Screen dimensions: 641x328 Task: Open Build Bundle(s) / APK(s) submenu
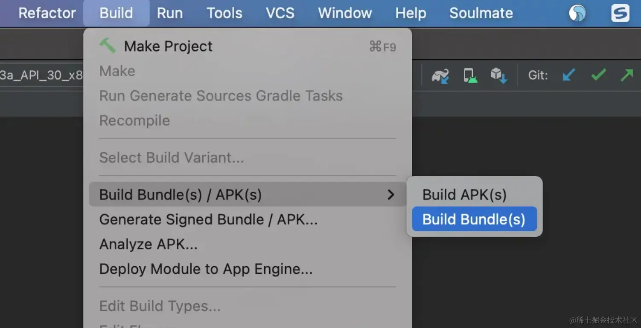(248, 194)
